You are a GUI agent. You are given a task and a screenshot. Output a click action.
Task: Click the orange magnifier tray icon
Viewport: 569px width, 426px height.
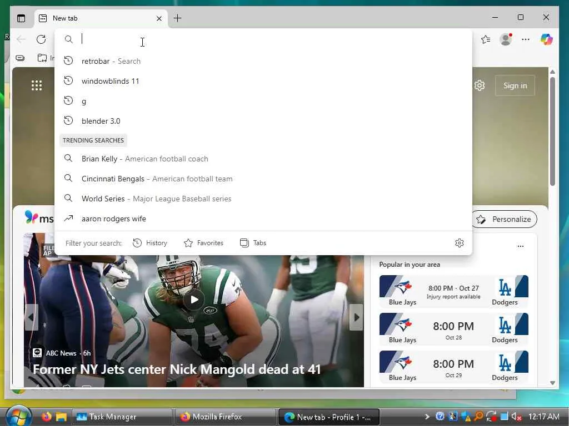pyautogui.click(x=478, y=417)
